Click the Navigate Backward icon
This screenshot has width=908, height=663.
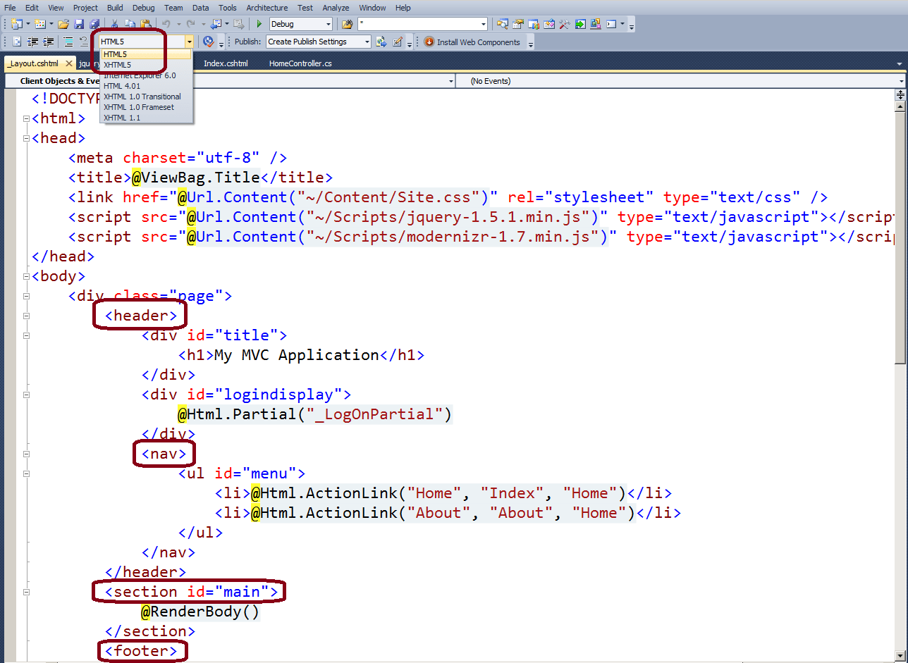216,24
